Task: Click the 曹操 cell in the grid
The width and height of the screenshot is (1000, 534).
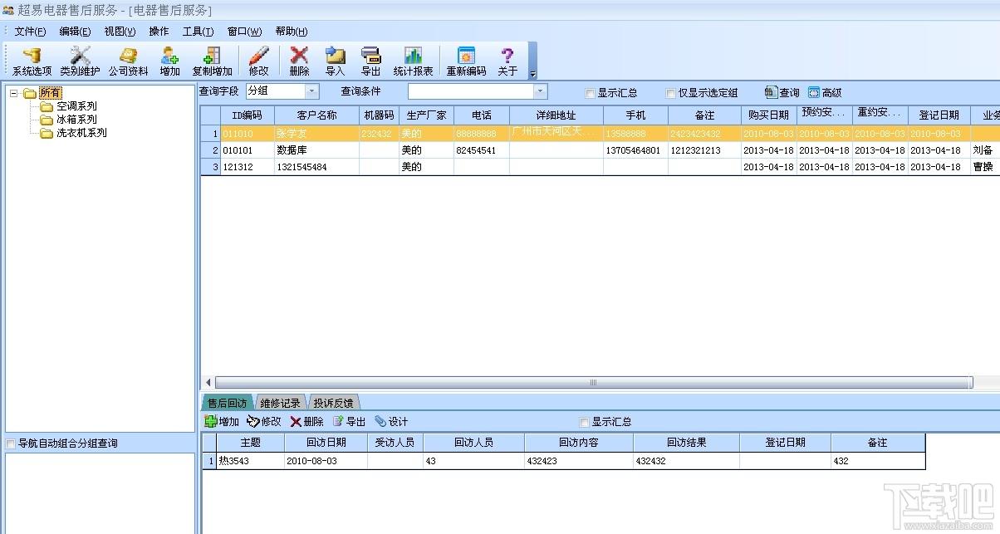Action: pos(985,167)
